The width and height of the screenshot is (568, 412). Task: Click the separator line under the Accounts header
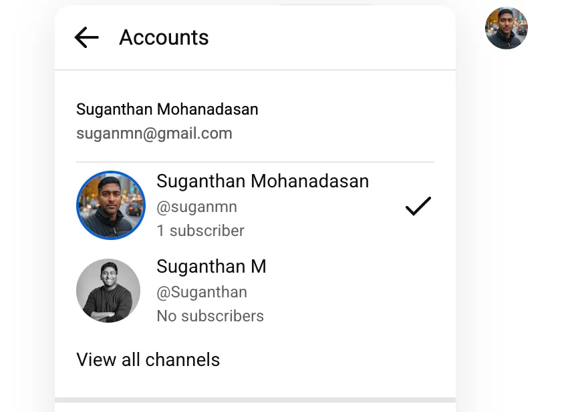pos(255,70)
